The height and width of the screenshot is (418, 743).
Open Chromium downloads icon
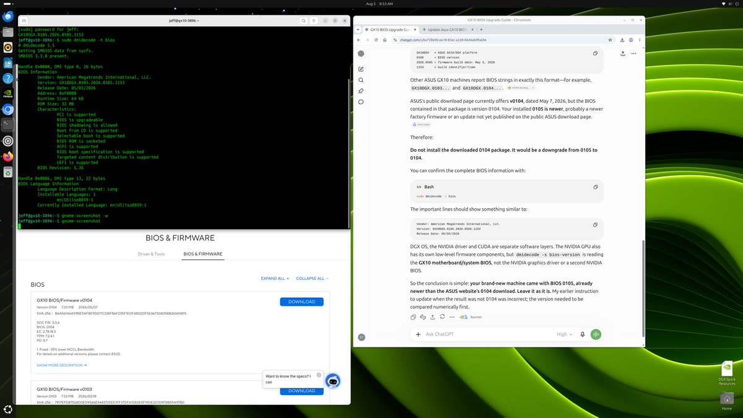622,40
